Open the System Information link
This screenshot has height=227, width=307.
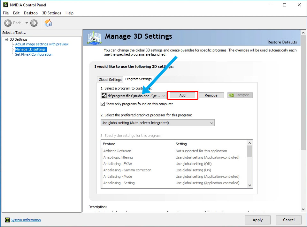point(26,220)
